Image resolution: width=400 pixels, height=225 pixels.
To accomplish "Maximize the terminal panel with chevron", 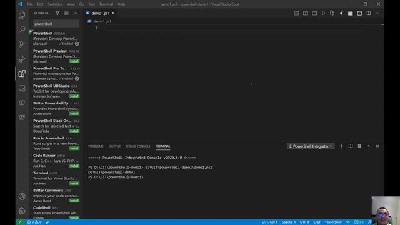I will pyautogui.click(x=368, y=146).
